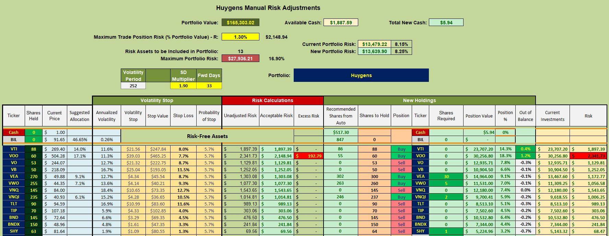Click the Current Portfolio Risk amount $13,479.22
Screen dimensions: 609x236
(x=374, y=44)
